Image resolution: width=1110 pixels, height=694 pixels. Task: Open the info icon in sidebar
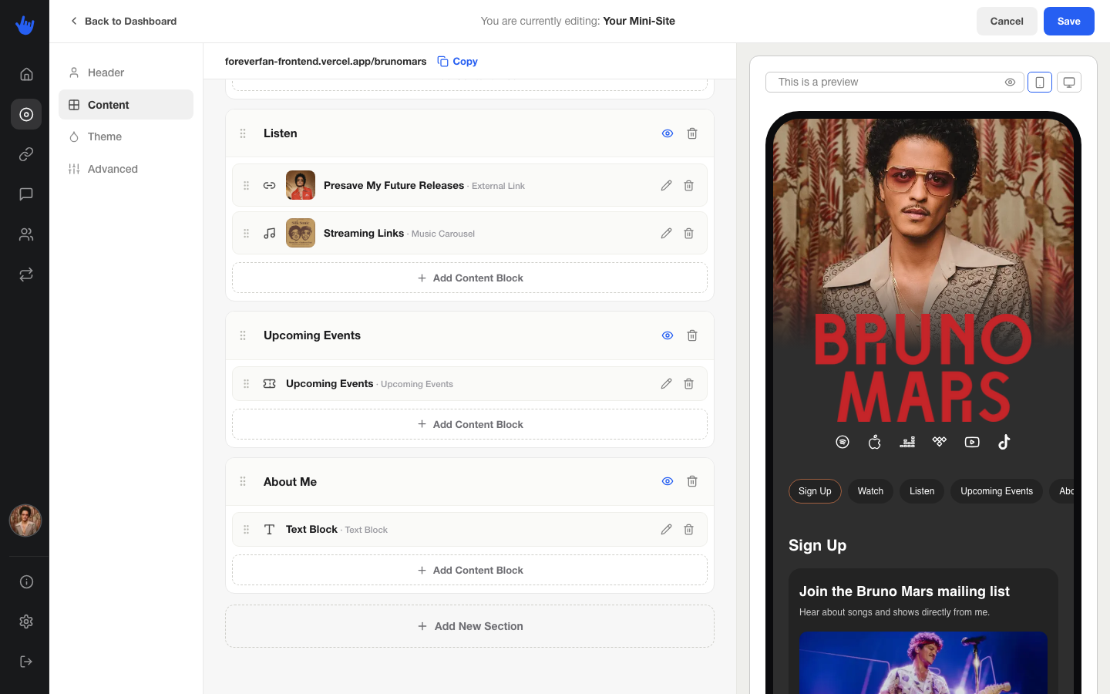(26, 582)
